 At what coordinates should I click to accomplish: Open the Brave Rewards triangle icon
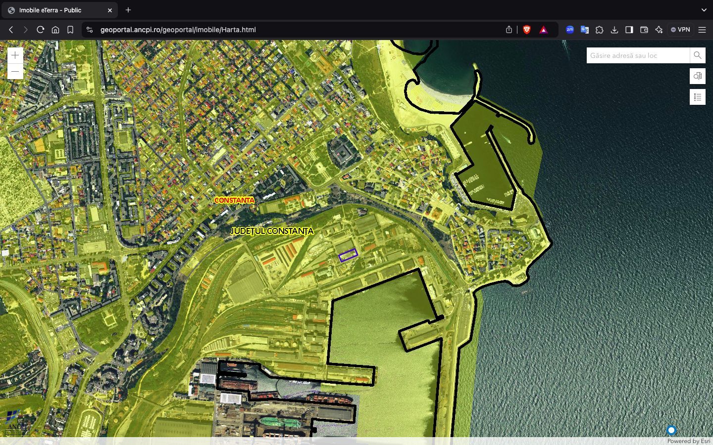coord(543,30)
